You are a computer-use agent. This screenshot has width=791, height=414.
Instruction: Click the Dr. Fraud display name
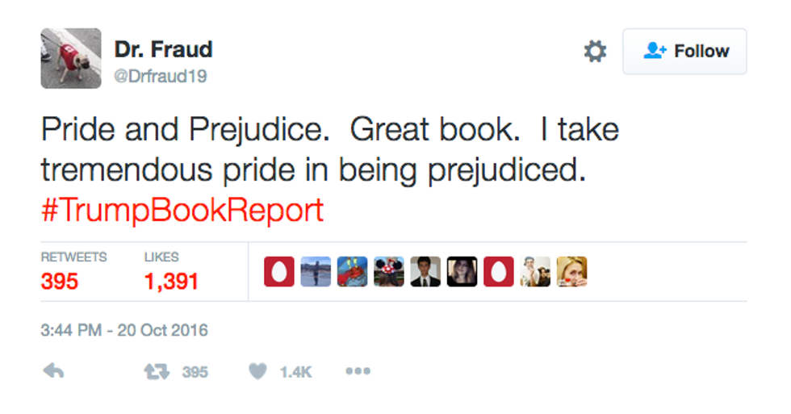point(163,49)
